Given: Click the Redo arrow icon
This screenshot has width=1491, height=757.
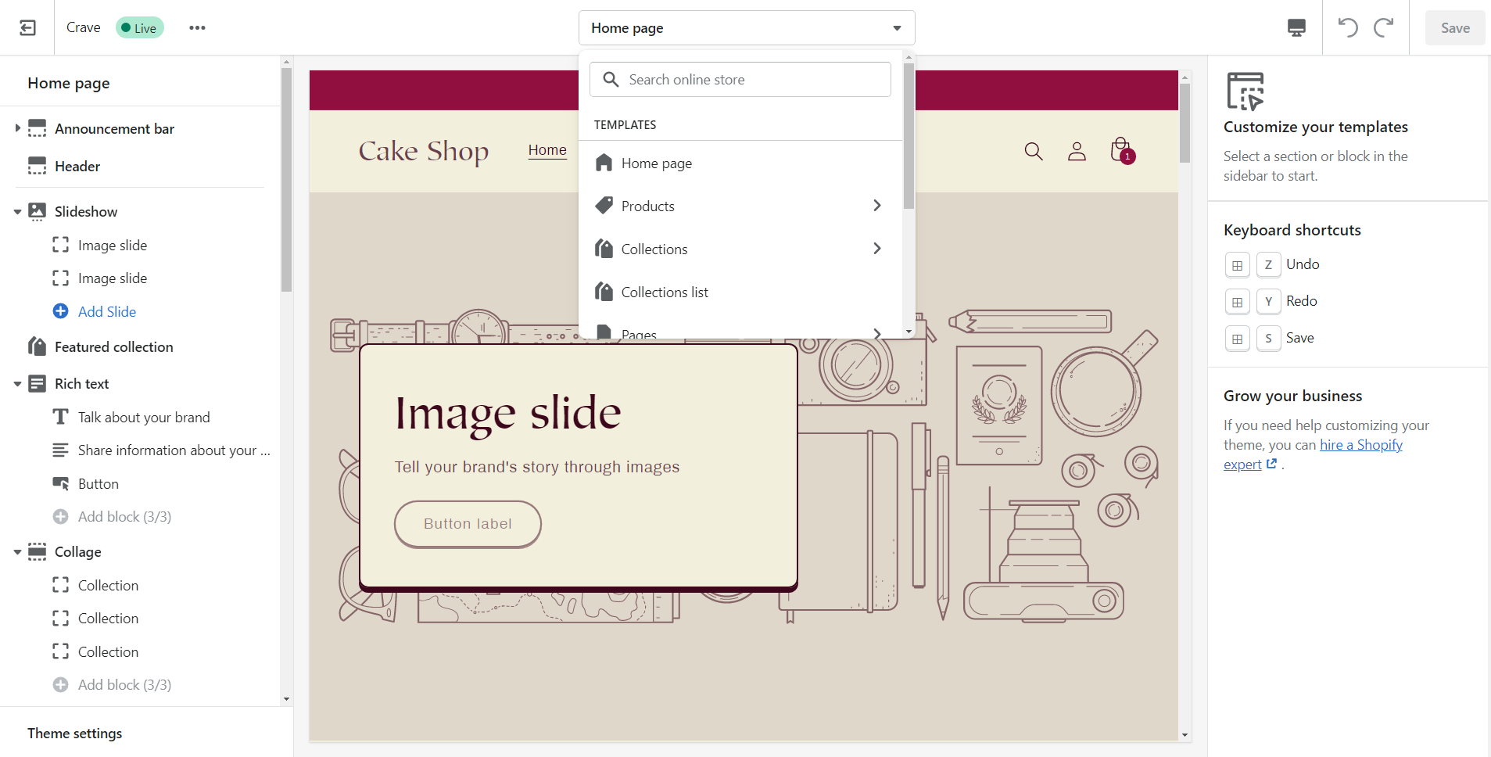Looking at the screenshot, I should coord(1384,28).
